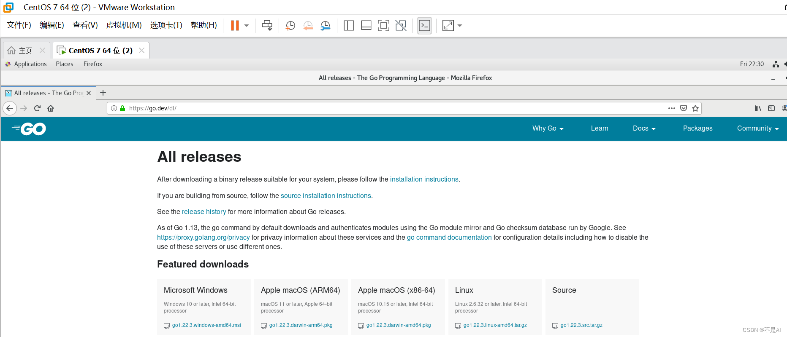
Task: Expand the Docs dropdown
Action: 644,128
